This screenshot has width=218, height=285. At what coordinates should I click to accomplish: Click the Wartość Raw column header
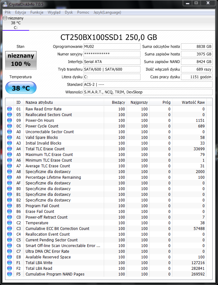(190, 102)
